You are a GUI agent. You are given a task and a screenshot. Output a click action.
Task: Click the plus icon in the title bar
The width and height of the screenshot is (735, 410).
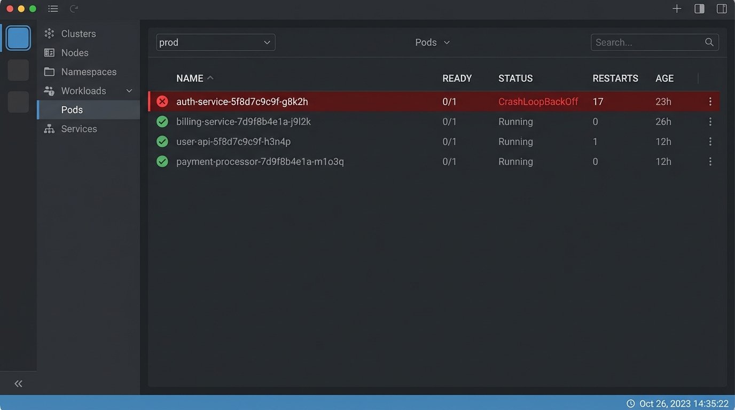pyautogui.click(x=677, y=9)
